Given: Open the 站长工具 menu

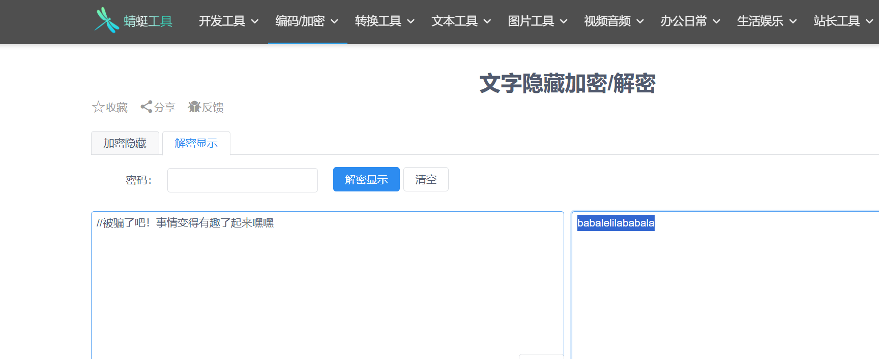Looking at the screenshot, I should (842, 21).
